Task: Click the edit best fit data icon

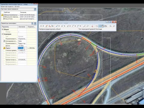Action: pyautogui.click(x=97, y=26)
